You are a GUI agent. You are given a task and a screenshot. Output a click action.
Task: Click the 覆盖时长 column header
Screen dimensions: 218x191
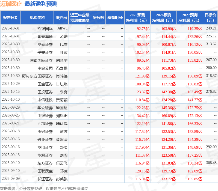coord(115,17)
